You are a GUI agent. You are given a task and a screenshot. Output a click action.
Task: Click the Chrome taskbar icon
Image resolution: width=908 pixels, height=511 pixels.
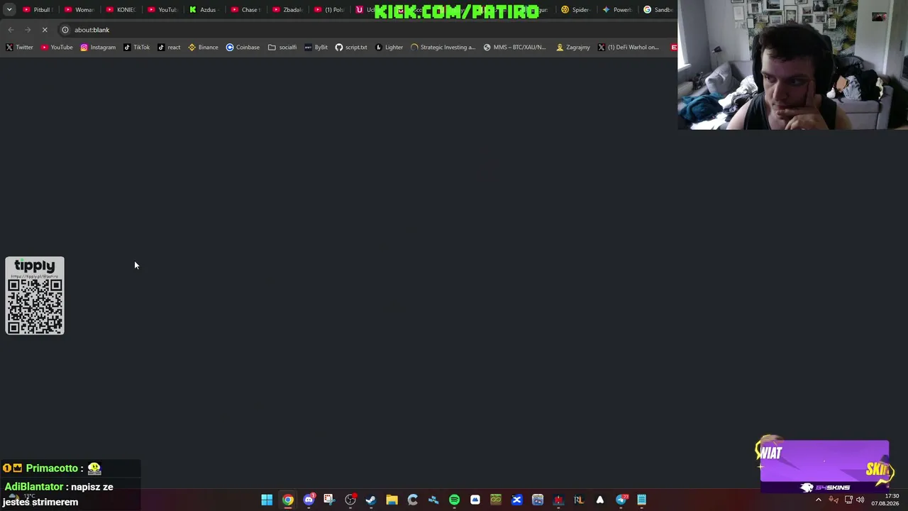point(287,500)
